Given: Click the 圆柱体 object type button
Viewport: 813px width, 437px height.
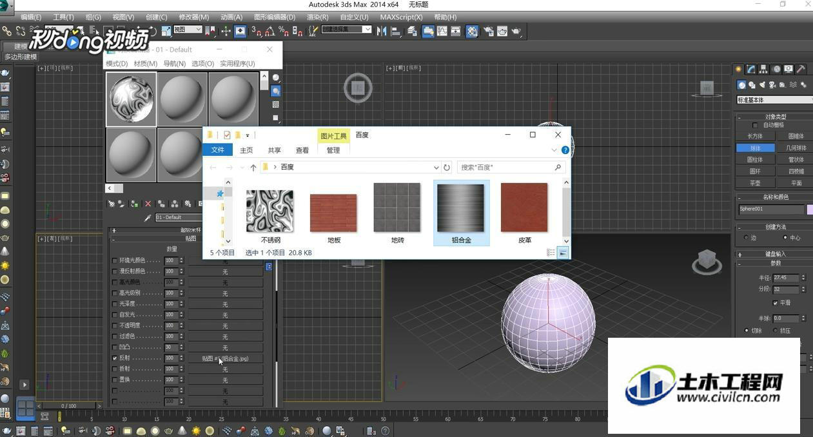Looking at the screenshot, I should tap(755, 160).
